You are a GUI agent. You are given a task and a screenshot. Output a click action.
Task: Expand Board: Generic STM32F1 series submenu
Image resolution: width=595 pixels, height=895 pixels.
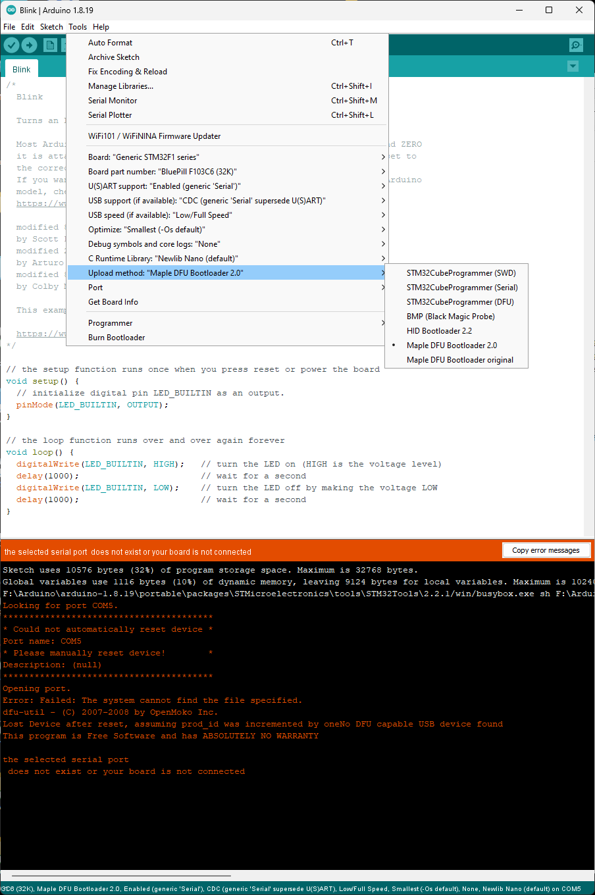tap(228, 157)
